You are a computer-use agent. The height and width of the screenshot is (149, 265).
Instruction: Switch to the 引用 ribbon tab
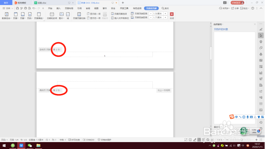(x=79, y=8)
